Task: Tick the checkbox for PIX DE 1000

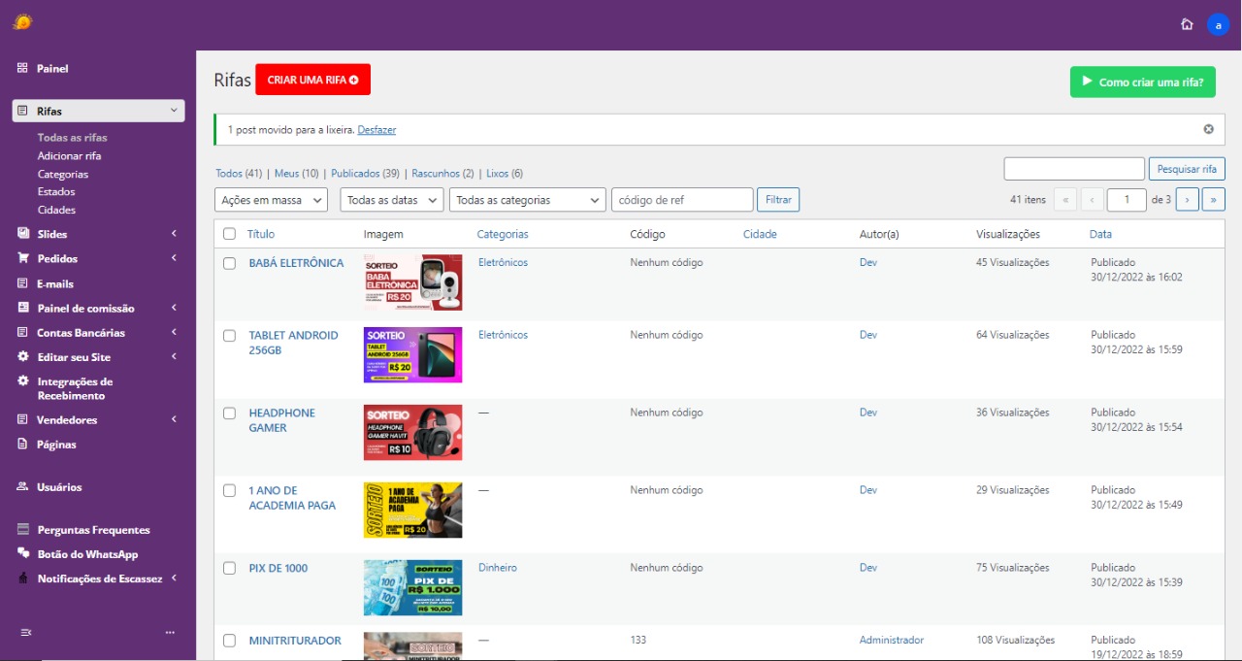Action: click(229, 569)
